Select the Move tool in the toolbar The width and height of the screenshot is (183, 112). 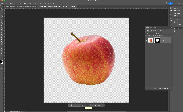coord(2,9)
